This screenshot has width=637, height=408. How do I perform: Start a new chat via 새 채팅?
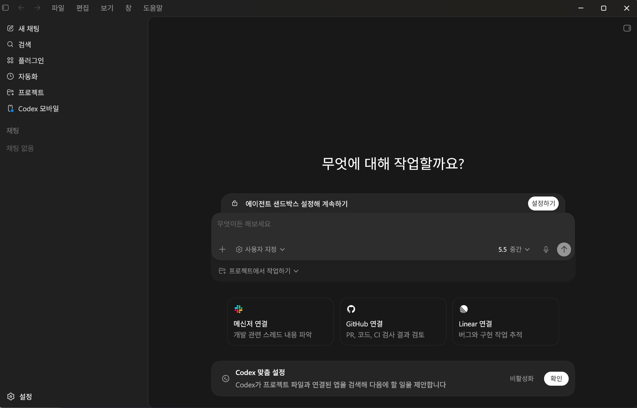pos(74,29)
